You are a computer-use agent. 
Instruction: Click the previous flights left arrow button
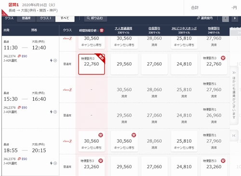[226, 18]
